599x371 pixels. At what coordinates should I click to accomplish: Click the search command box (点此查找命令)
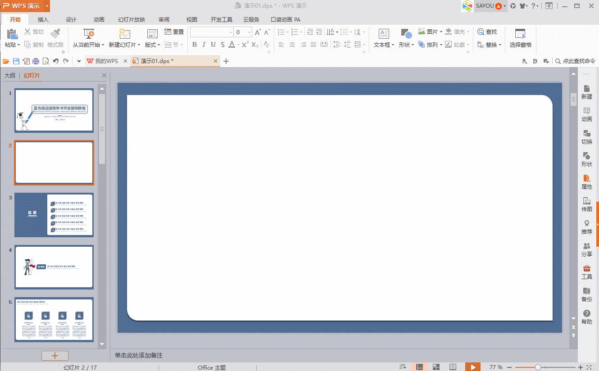point(576,61)
